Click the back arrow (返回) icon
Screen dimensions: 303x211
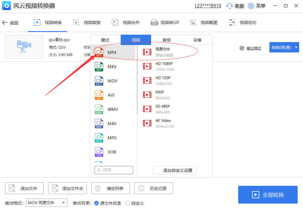(5, 23)
